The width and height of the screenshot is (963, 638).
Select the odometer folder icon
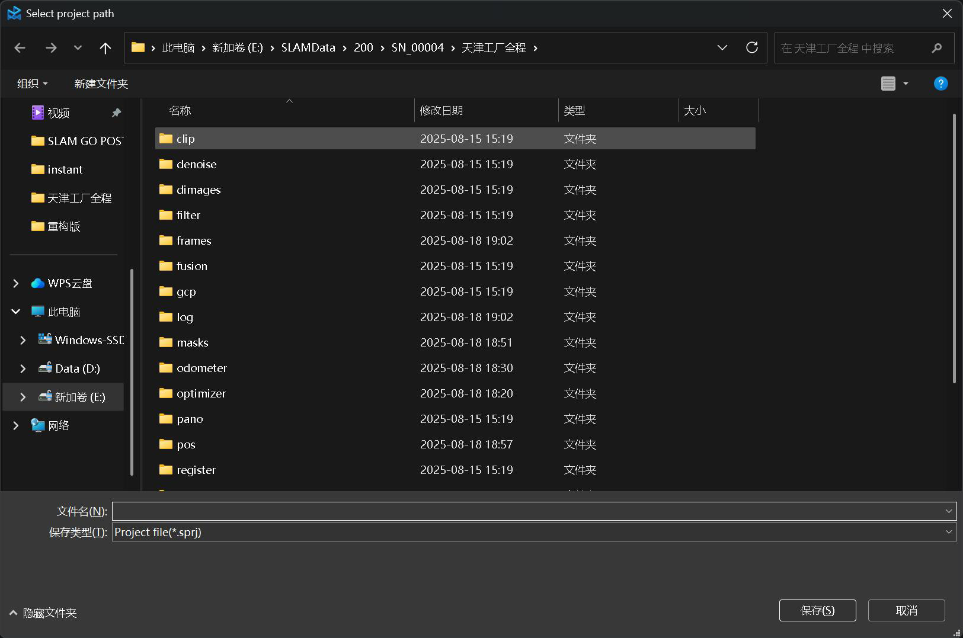click(166, 368)
